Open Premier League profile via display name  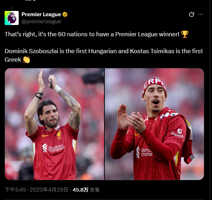click(41, 14)
